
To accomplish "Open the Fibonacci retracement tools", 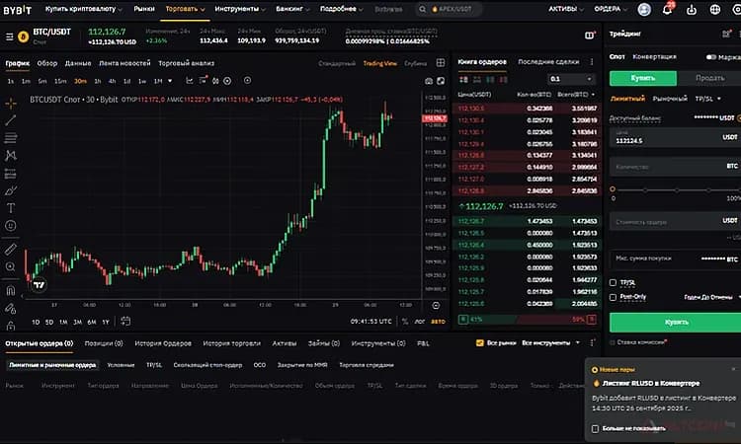I will coord(11,138).
